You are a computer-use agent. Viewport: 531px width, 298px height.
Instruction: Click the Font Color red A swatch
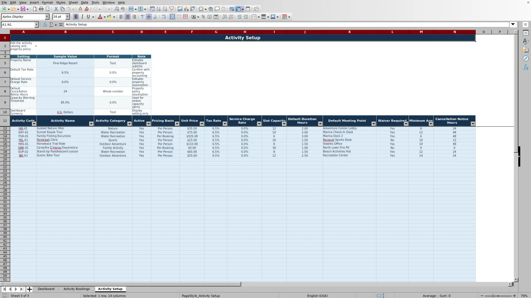point(100,17)
